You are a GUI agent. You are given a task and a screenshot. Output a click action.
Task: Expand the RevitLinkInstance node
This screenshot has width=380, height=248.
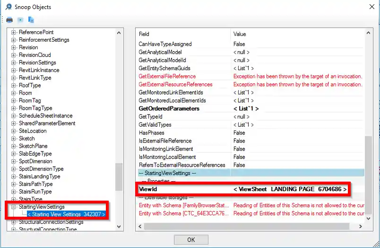click(14, 70)
